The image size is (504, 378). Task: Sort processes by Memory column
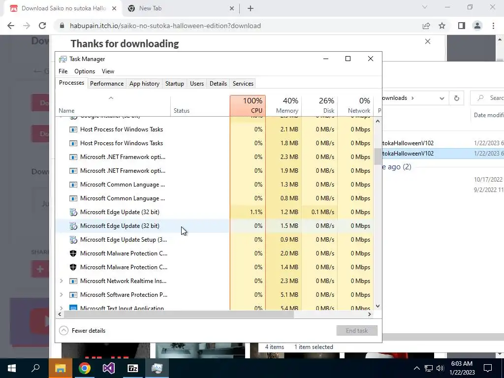coord(284,106)
